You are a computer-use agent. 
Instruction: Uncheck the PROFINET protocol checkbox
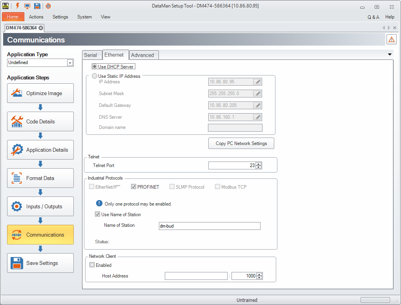[133, 187]
